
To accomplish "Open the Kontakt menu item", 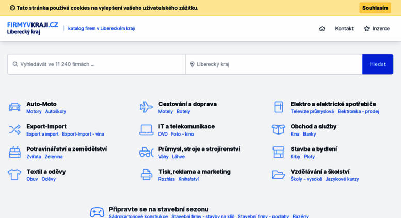I will click(x=344, y=28).
